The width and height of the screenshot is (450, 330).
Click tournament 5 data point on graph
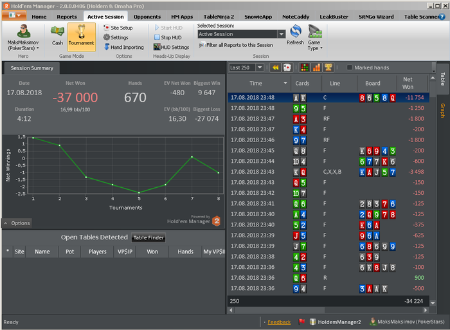[x=139, y=192]
